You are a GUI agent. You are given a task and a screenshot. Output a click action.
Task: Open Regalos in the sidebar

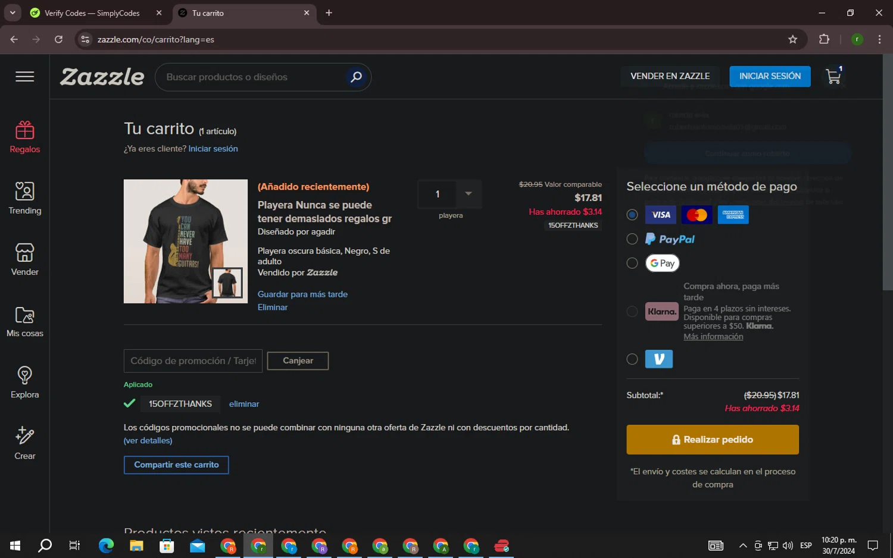(x=24, y=137)
